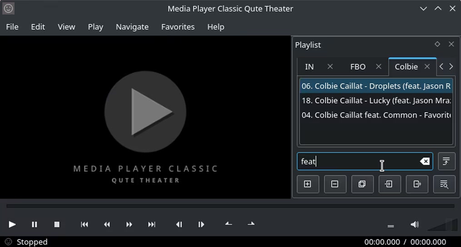This screenshot has width=461, height=247.
Task: Click the Play button in the control bar
Action: [12, 224]
